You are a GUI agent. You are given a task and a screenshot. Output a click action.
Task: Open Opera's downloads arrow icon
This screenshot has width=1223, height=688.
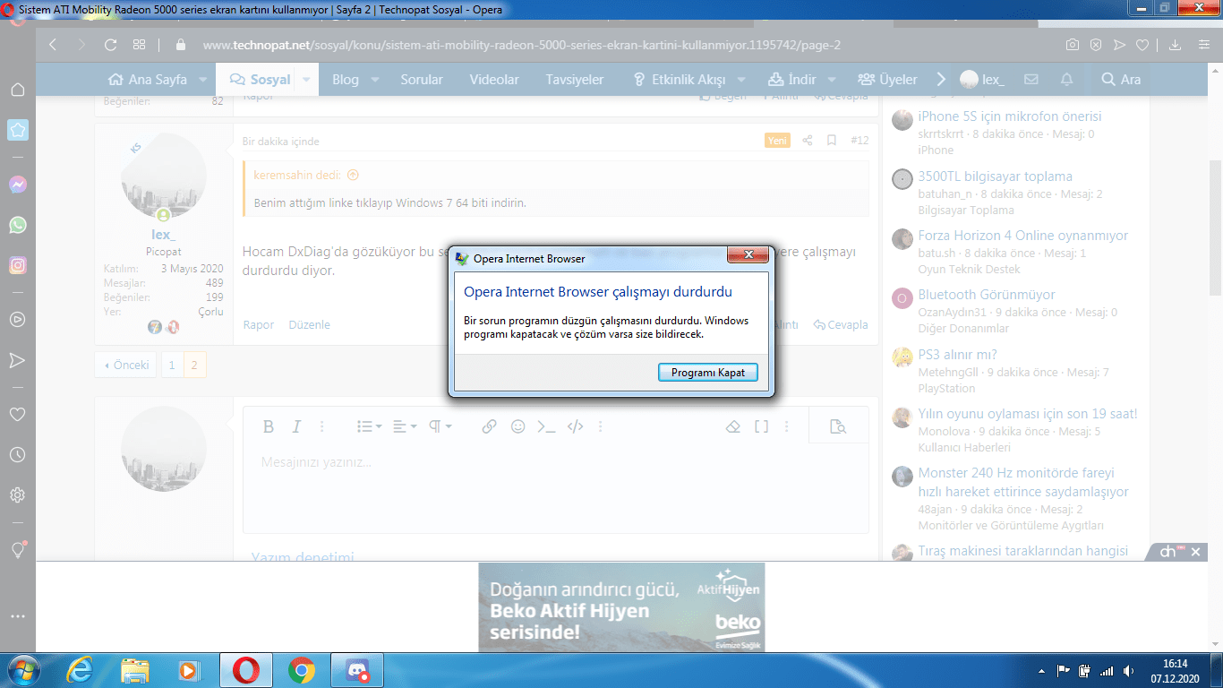tap(1175, 45)
